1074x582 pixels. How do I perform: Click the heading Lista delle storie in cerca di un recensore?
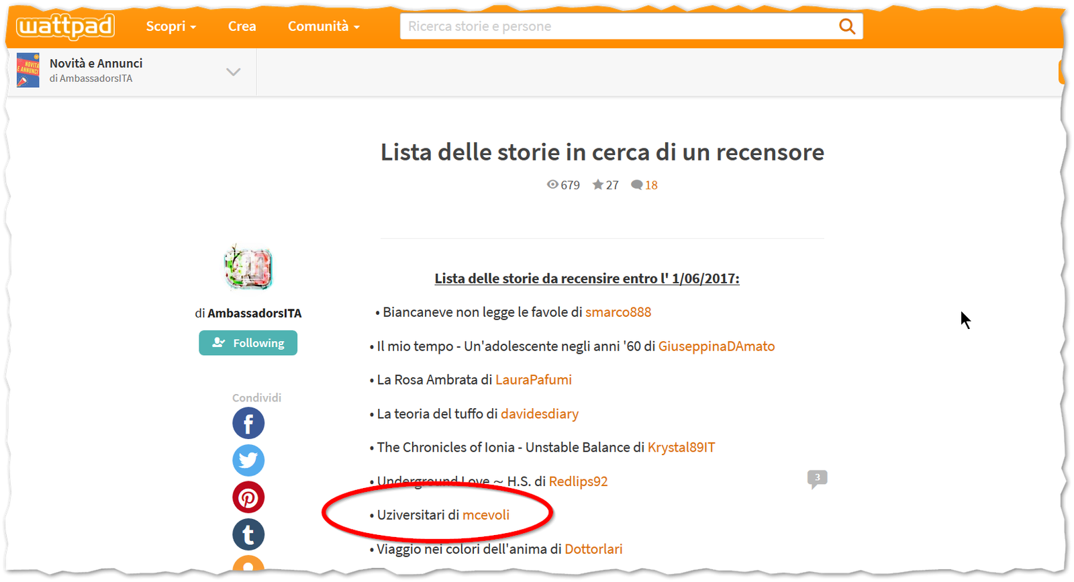pyautogui.click(x=602, y=152)
